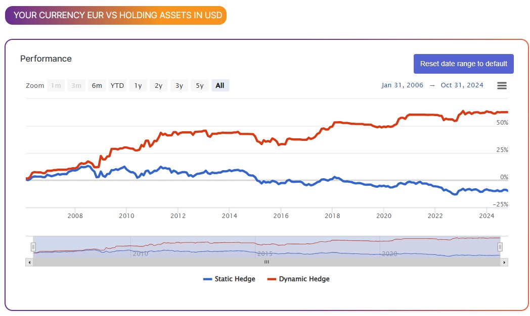Set zoom to 3y

(179, 86)
